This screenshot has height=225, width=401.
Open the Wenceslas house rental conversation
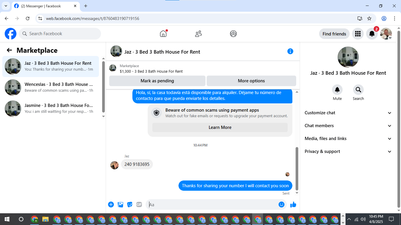pos(50,88)
